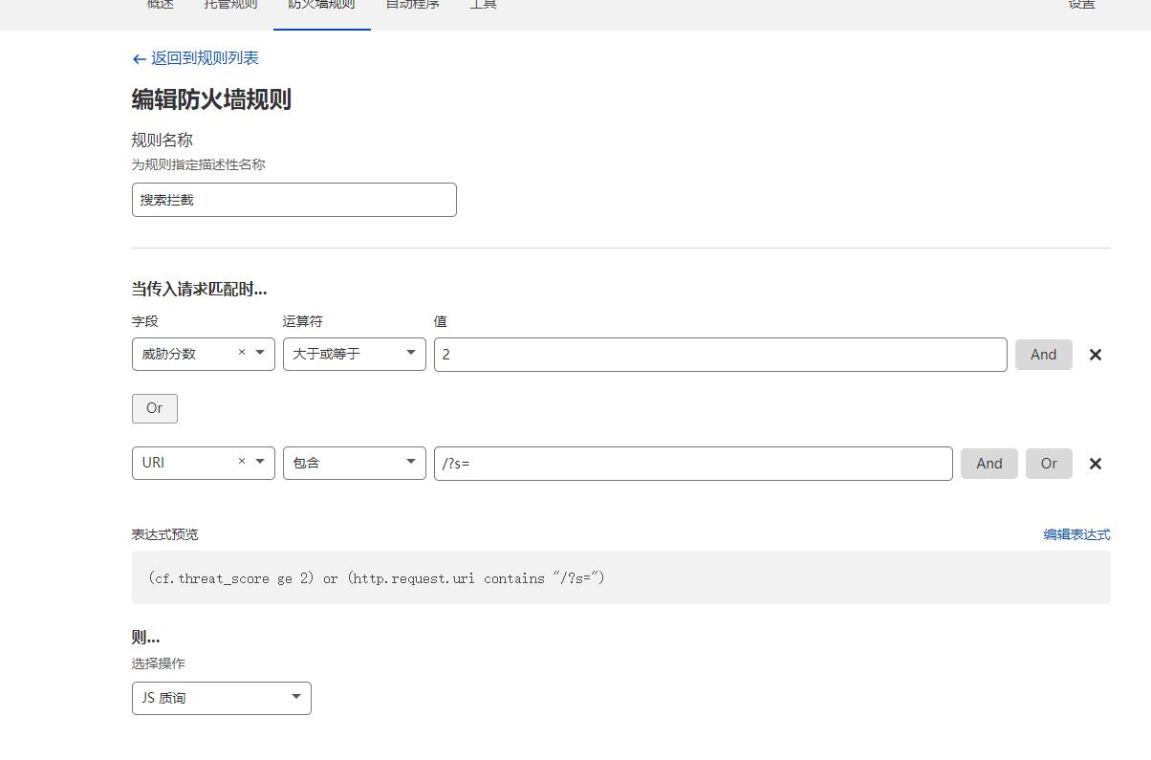Click Or button in URI row
This screenshot has width=1151, height=760.
(1049, 464)
